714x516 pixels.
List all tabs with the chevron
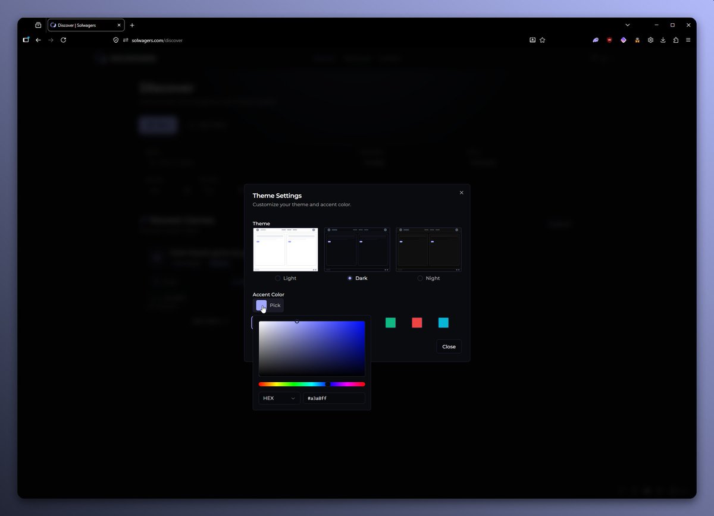pos(627,25)
